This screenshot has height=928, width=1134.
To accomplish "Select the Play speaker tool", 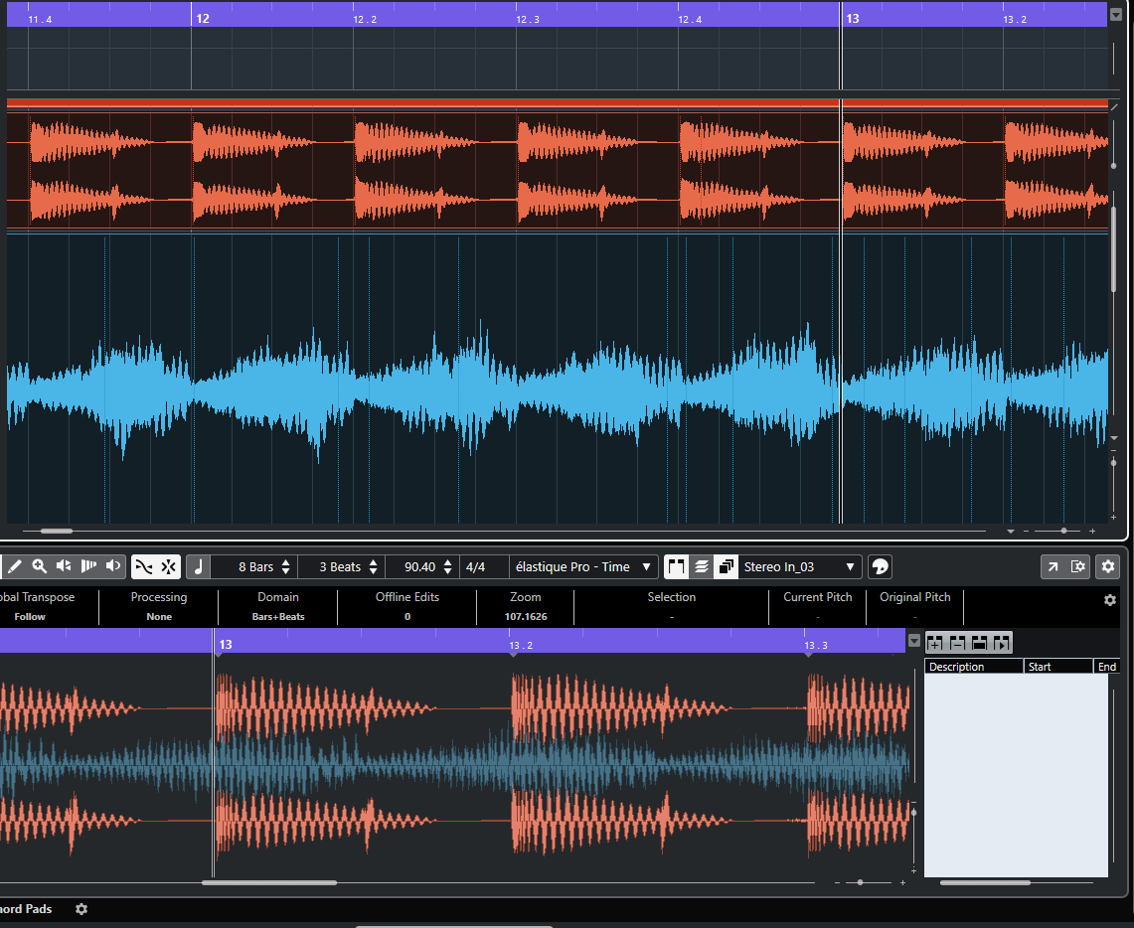I will 64,566.
